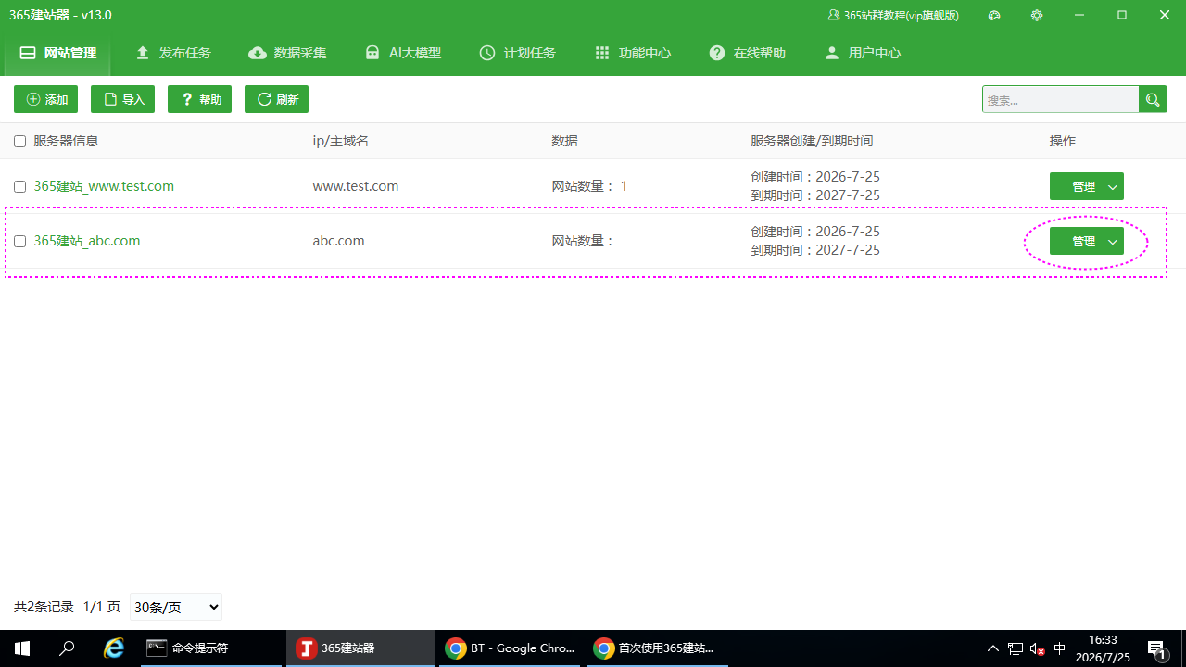Screen dimensions: 1186x667
Task: Click the theme palette icon in title bar
Action: (x=995, y=16)
